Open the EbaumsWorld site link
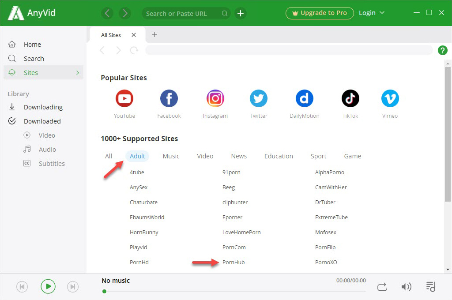Image resolution: width=452 pixels, height=300 pixels. 147,217
